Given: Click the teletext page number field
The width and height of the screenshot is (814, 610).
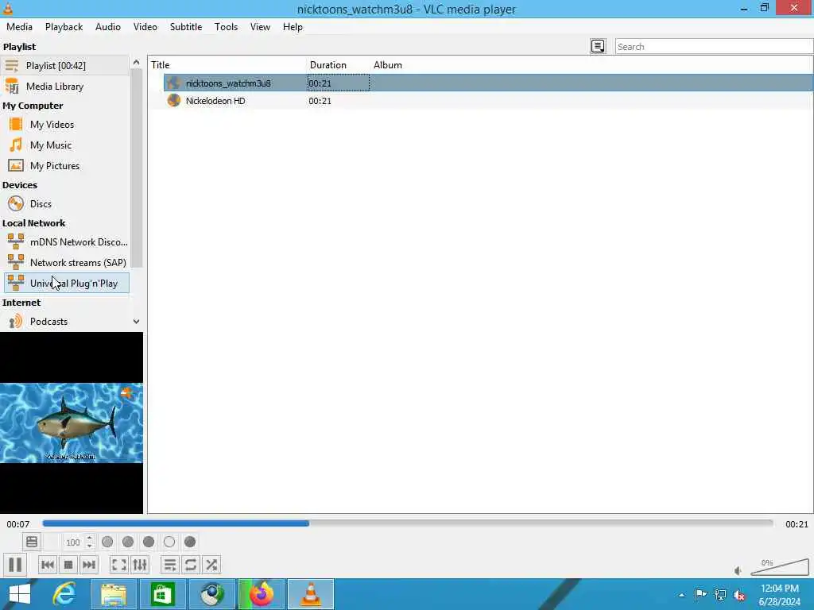Looking at the screenshot, I should pyautogui.click(x=73, y=542).
